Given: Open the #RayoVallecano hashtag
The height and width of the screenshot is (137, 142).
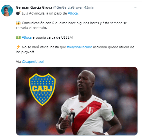Looking at the screenshot, I should tap(80, 47).
